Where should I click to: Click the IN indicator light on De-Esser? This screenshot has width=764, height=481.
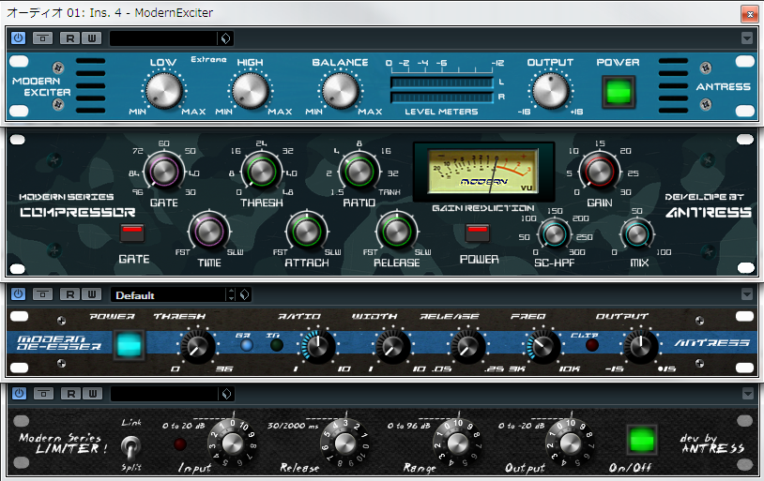276,346
